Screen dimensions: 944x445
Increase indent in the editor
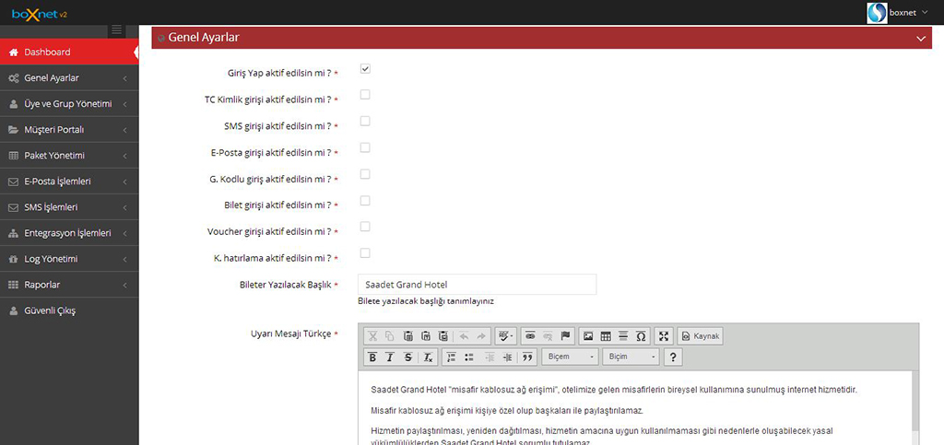508,357
